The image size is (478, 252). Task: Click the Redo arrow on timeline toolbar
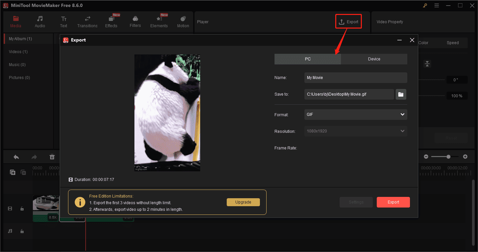tap(34, 157)
